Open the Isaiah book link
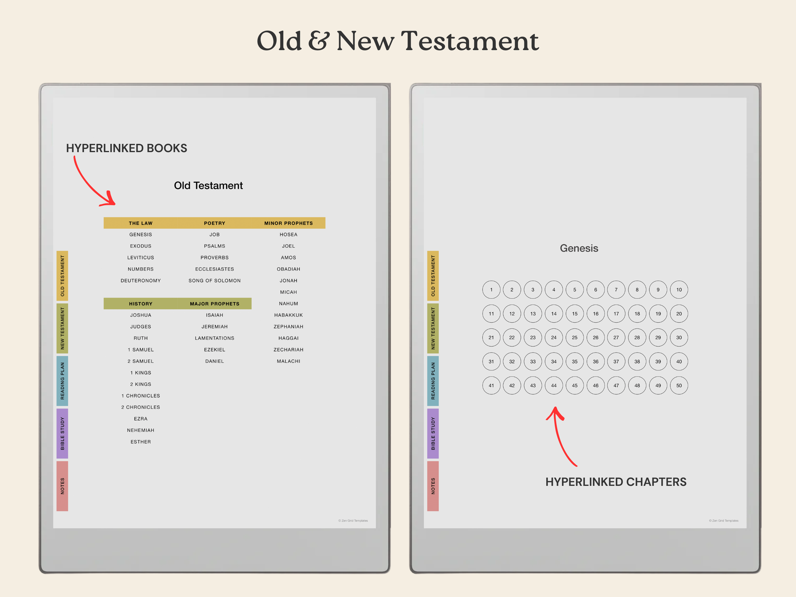This screenshot has height=597, width=796. (x=215, y=315)
